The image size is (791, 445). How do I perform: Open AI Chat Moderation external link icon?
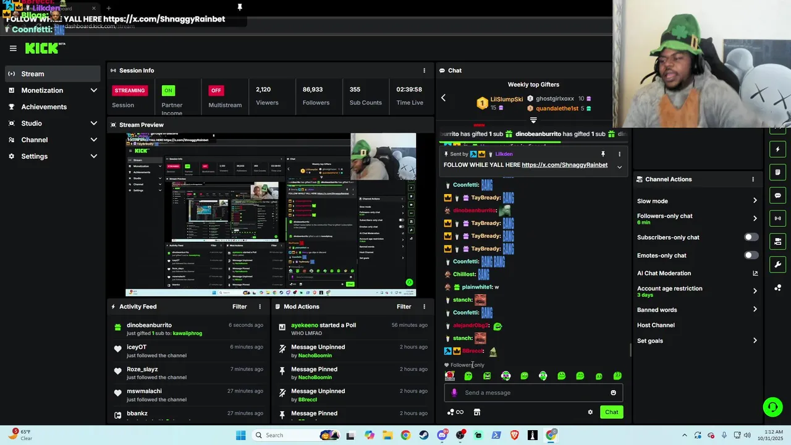[755, 273]
